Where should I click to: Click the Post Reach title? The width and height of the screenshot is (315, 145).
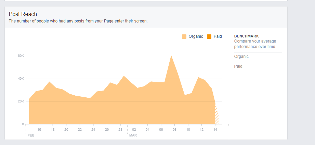pos(23,14)
